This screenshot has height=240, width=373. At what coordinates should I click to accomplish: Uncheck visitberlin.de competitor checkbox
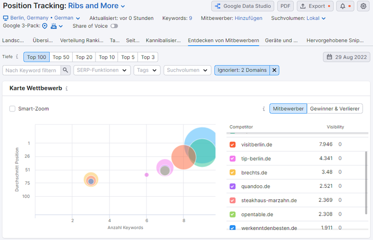(232, 145)
